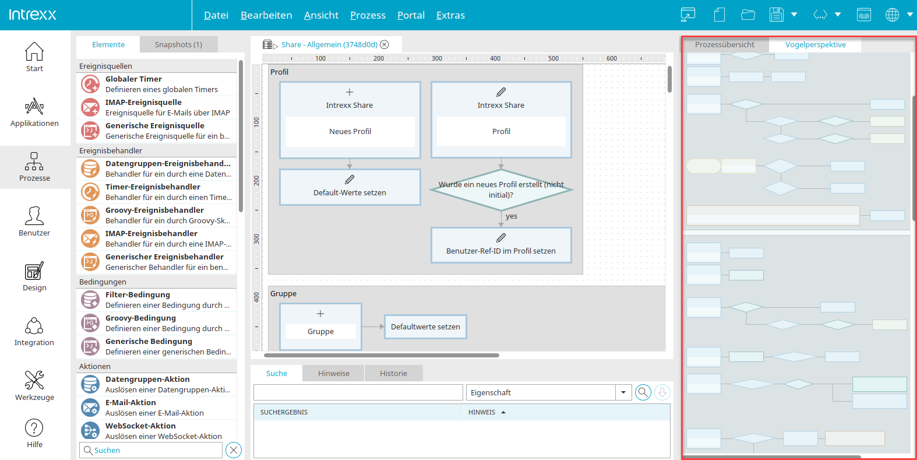Focus the search text field in Suche panel
Viewport: 917px width, 460px height.
[x=358, y=392]
